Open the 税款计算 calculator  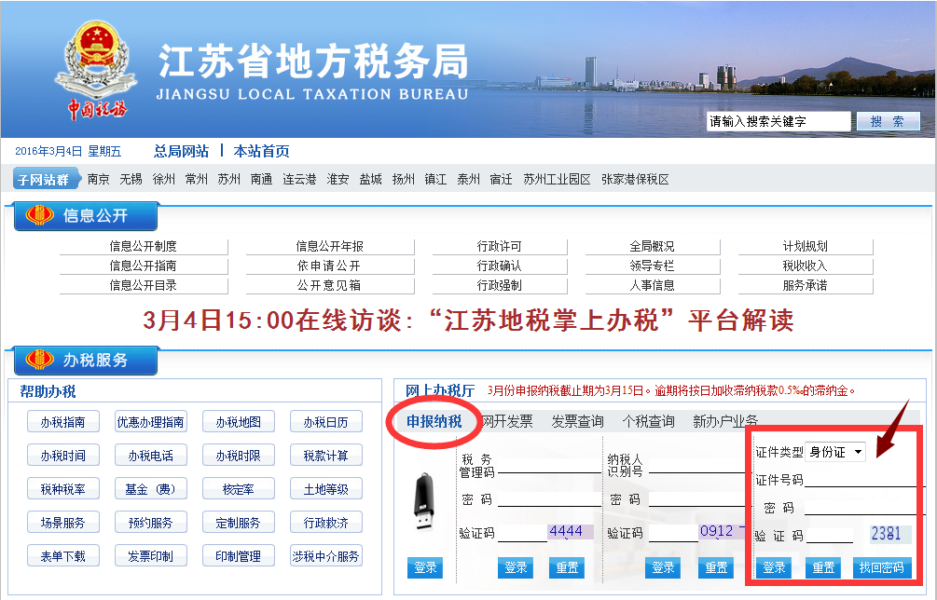(325, 456)
